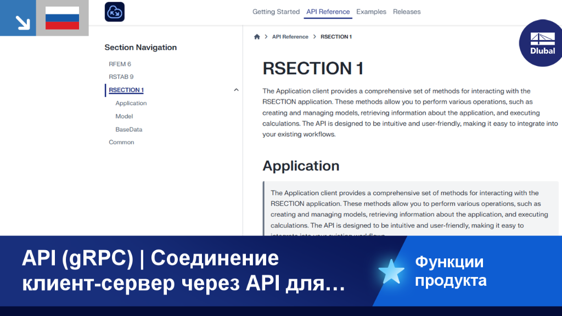The image size is (562, 316).
Task: Select RSECTION 1 in section navigation
Action: click(126, 90)
